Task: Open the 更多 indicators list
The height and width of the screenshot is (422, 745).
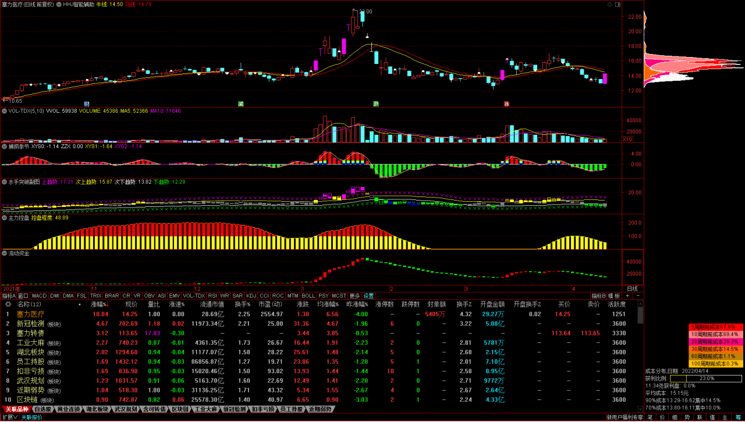Action: 354,296
